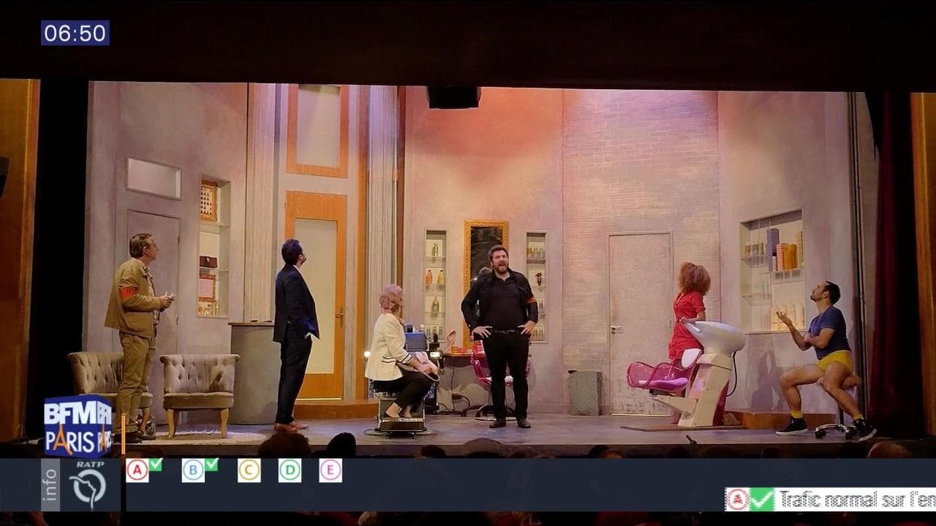Click green checkmark beside line B
Image resolution: width=936 pixels, height=526 pixels.
point(211,465)
